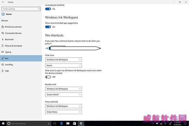Click the Mouse & touchpad mouse icon
The image size is (189, 126).
(3, 46)
